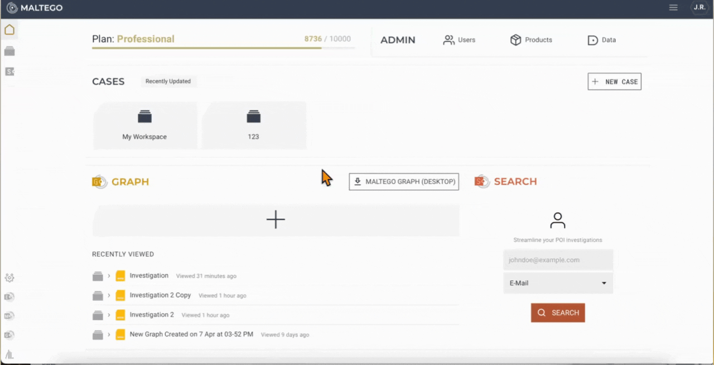Open the Data admin section
The width and height of the screenshot is (714, 365).
602,40
